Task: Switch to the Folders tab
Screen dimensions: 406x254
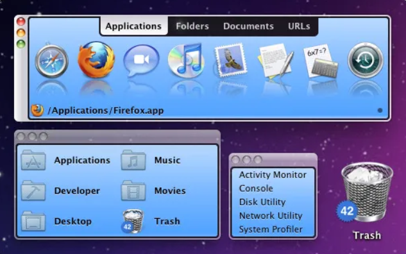Action: [x=192, y=26]
